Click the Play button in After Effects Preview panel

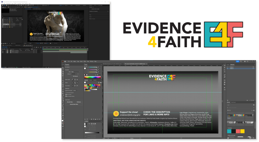coord(95,9)
